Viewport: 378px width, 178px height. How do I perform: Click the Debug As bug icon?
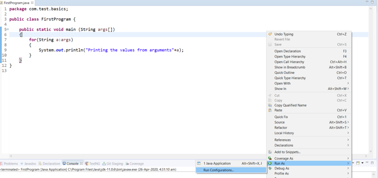pos(270,168)
